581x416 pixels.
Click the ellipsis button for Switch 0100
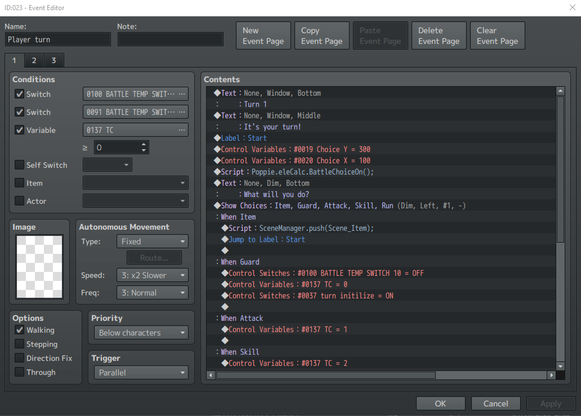coord(181,94)
